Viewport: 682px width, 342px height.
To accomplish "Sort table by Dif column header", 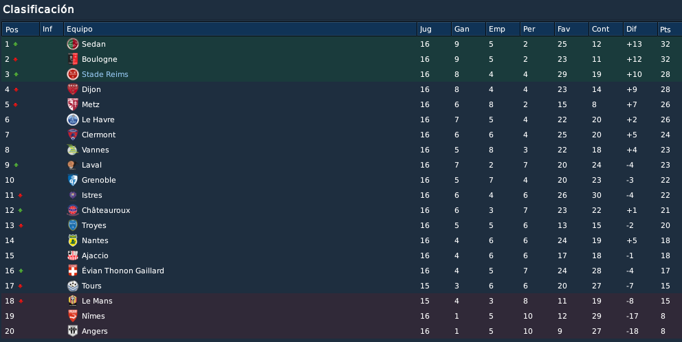I will 640,29.
